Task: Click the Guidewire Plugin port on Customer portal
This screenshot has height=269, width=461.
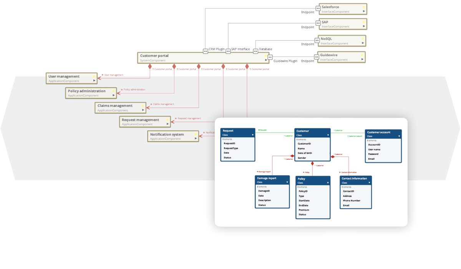Action: [270, 58]
